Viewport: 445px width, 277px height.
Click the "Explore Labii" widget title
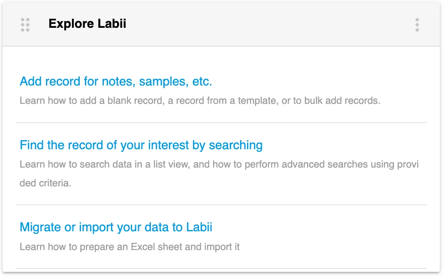click(x=87, y=24)
